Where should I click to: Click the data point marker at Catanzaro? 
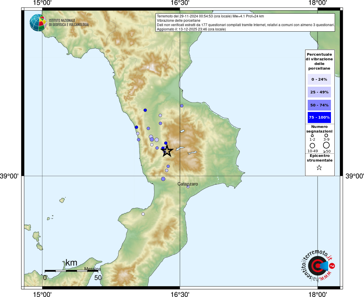click(x=188, y=186)
